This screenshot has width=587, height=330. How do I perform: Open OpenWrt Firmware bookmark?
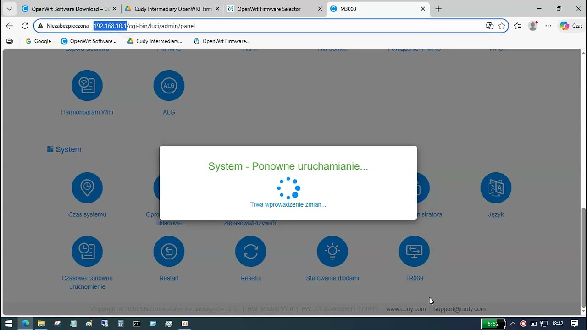click(x=222, y=41)
